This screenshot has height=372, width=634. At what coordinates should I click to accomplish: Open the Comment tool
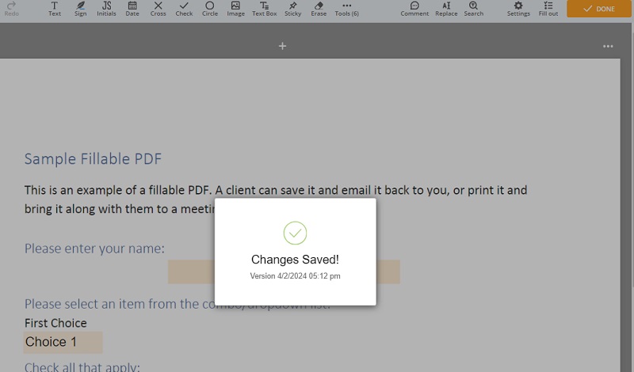tap(414, 9)
